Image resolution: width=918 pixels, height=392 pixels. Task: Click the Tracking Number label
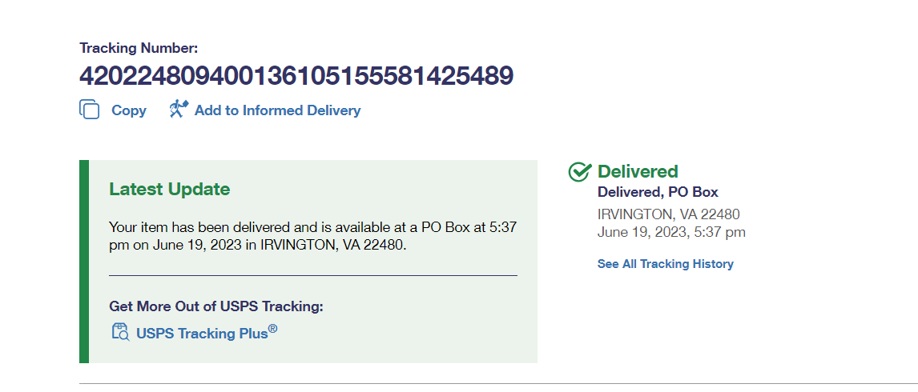(x=139, y=48)
